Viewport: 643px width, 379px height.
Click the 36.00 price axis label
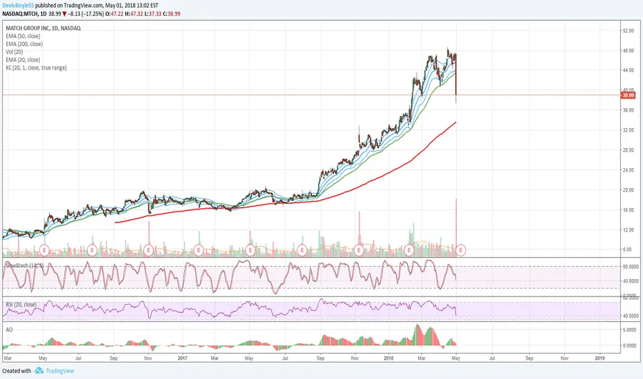coord(629,110)
